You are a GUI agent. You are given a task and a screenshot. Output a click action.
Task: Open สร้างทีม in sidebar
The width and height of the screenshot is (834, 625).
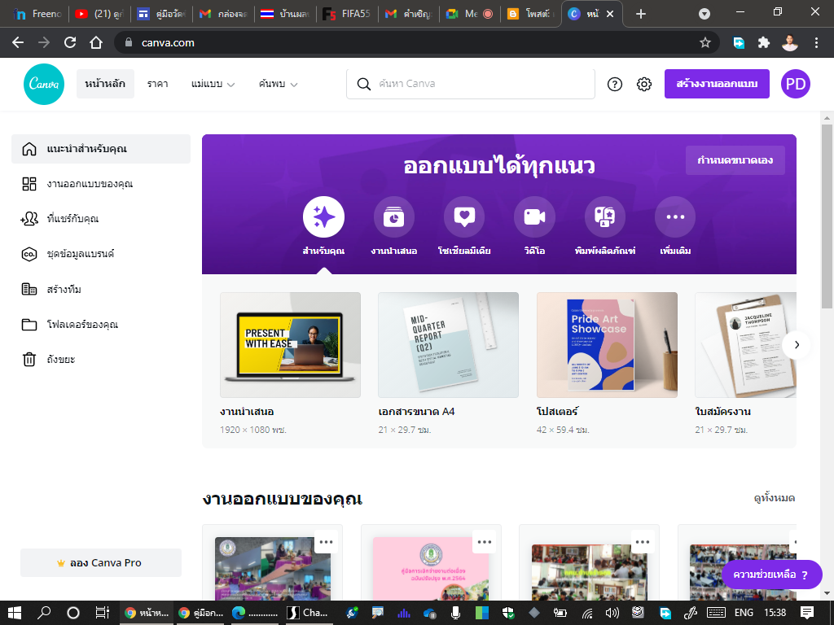point(101,289)
